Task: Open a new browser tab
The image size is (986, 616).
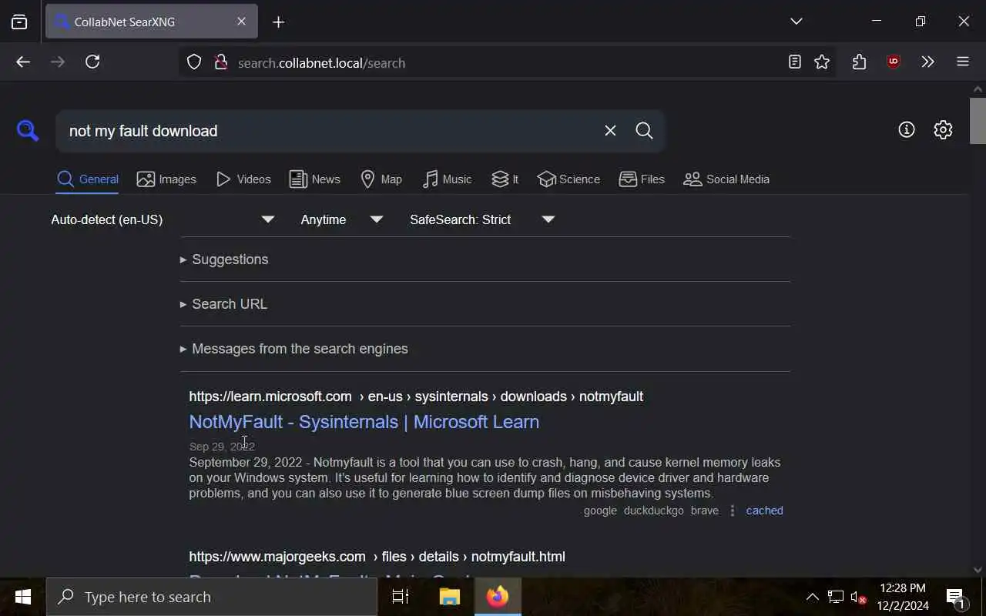Action: coord(279,22)
